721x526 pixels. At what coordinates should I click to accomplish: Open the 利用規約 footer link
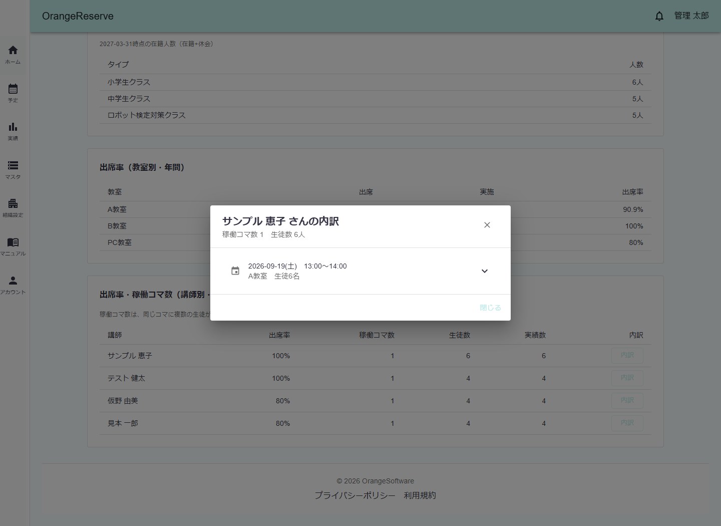pyautogui.click(x=420, y=495)
